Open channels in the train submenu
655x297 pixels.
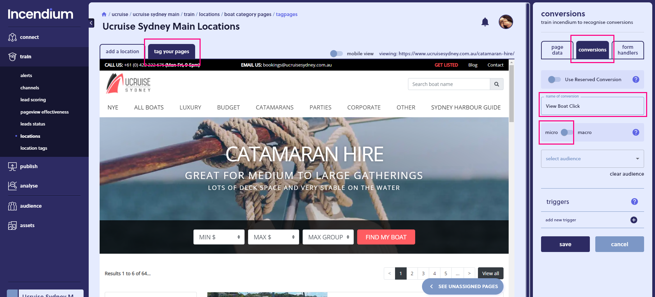[x=30, y=88]
